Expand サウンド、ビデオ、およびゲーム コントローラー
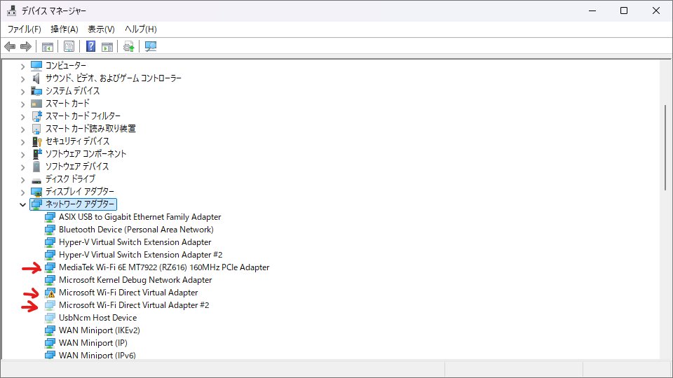The height and width of the screenshot is (378, 673). click(x=22, y=79)
